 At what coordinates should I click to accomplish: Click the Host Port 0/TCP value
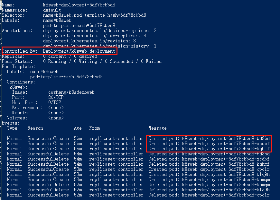point(55,103)
